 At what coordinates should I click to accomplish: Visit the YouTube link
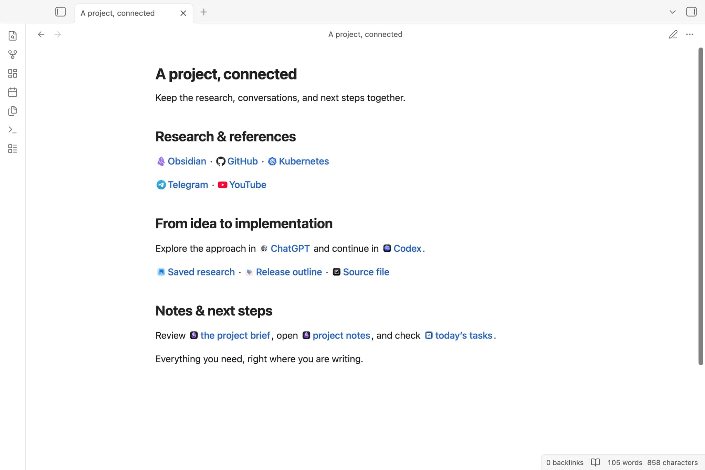[248, 185]
